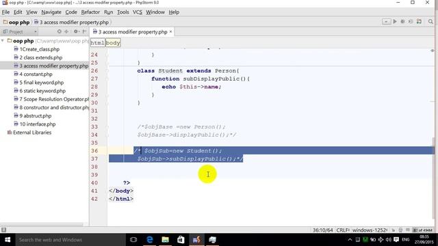Select 7 Scope Resolution Operator file
Screen dimensions: 438x246
[51, 99]
